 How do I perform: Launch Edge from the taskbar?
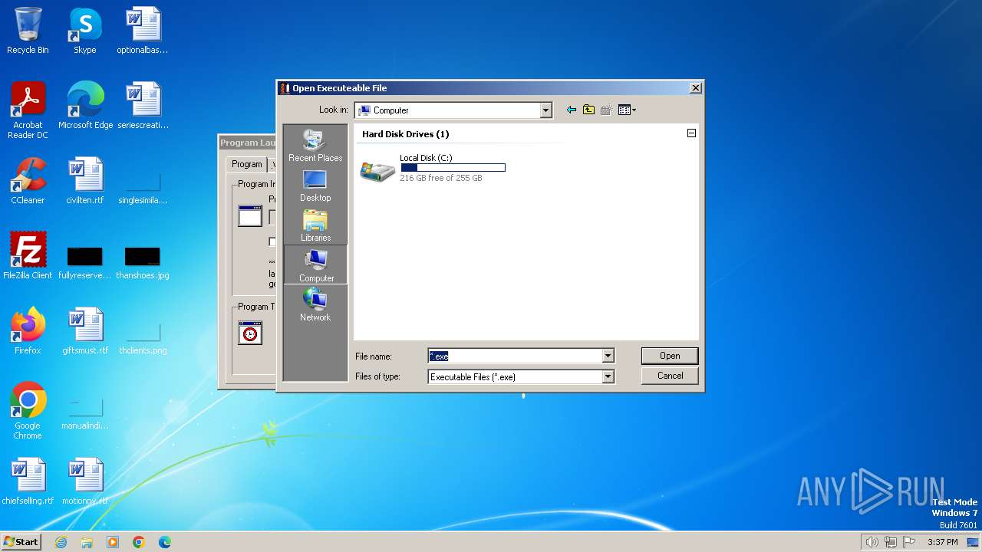point(165,542)
